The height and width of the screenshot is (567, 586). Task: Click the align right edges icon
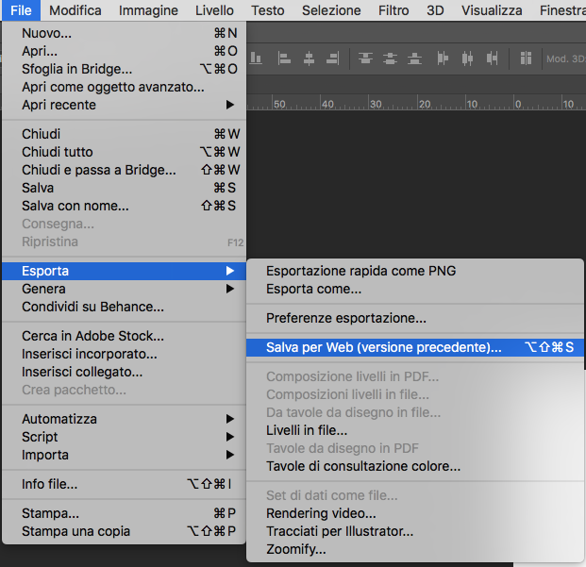[333, 58]
